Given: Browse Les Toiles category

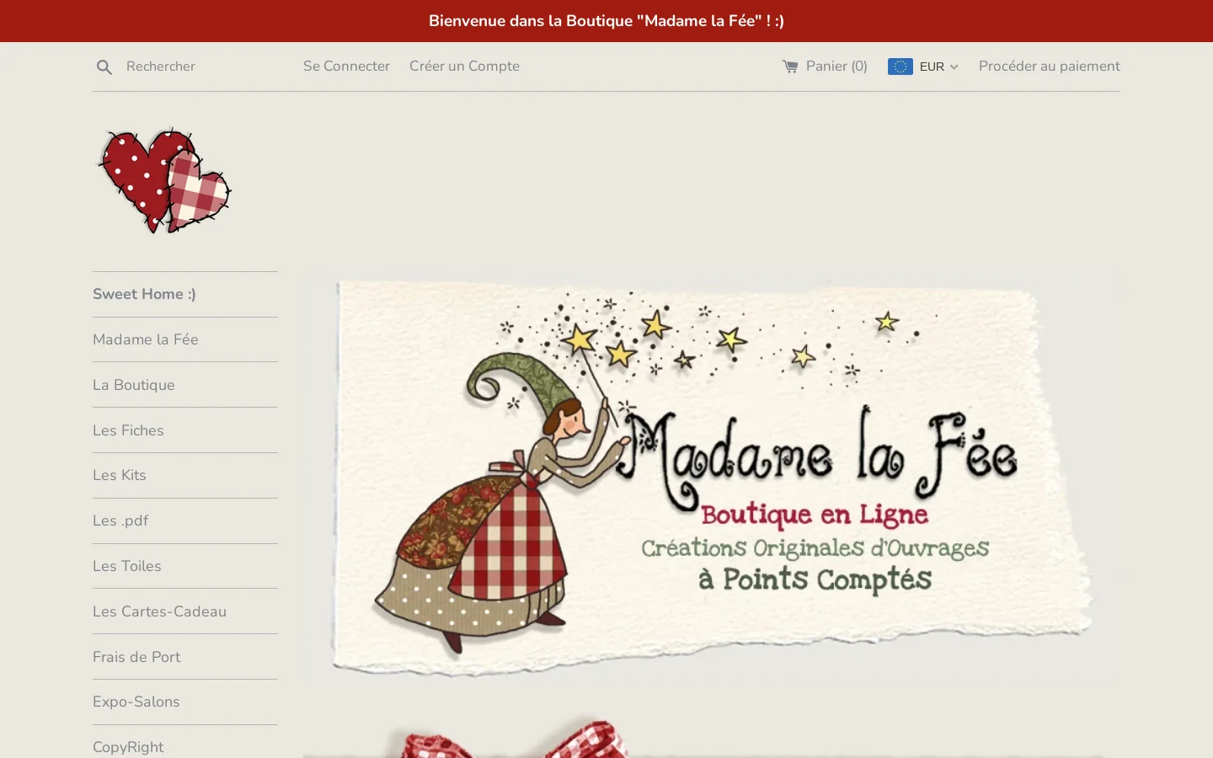Looking at the screenshot, I should point(127,566).
